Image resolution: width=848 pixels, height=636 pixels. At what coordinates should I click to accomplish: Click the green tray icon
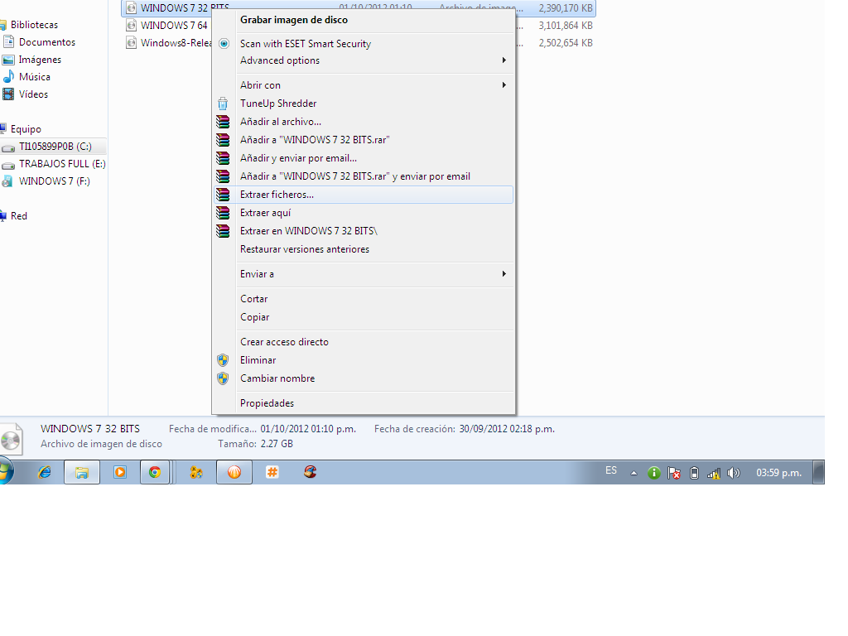(x=654, y=473)
